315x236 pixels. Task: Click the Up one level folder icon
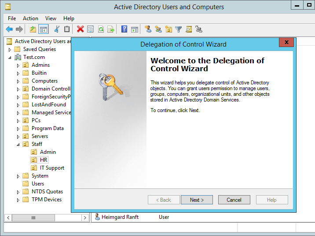[x=33, y=29]
